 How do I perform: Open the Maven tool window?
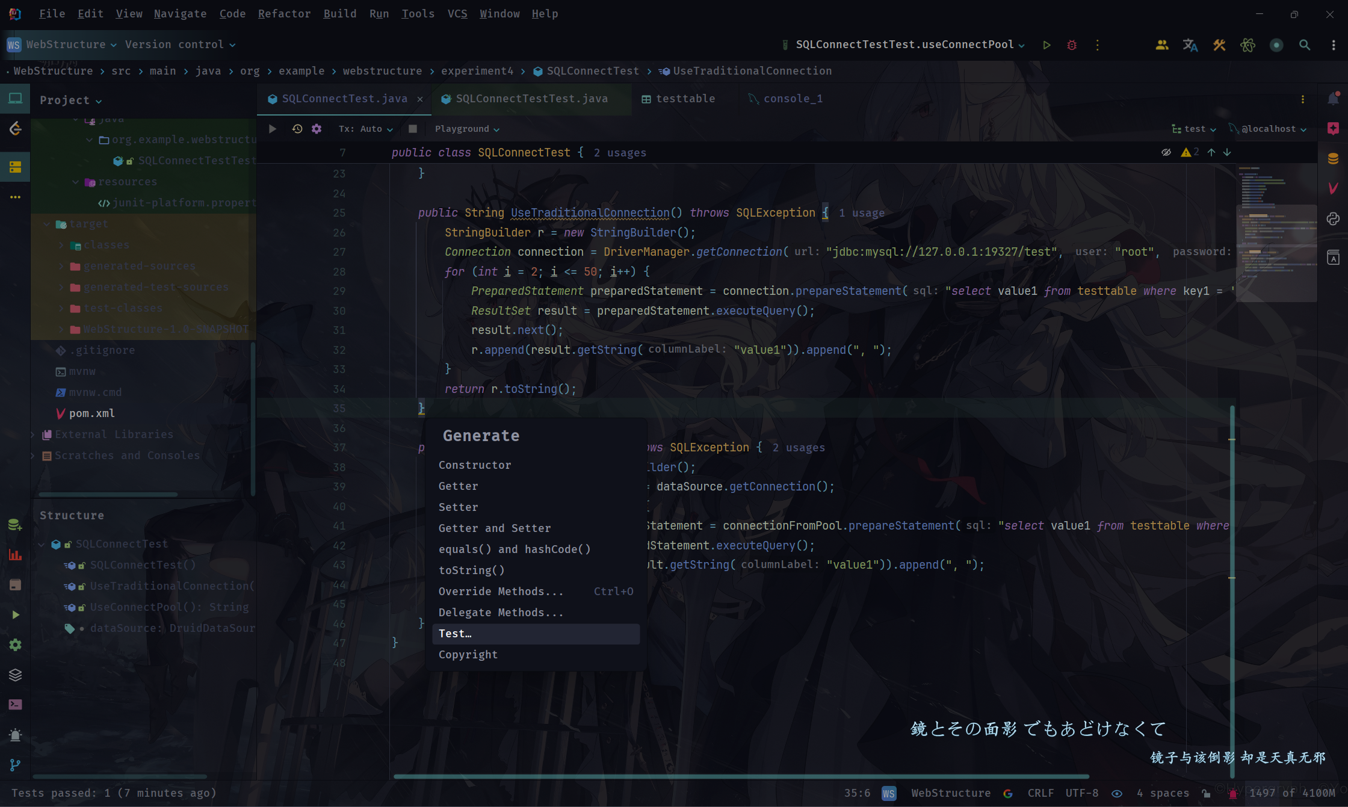coord(1334,188)
